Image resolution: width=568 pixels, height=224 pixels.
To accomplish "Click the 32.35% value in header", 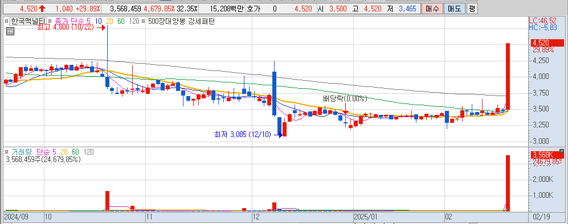I will [x=187, y=9].
